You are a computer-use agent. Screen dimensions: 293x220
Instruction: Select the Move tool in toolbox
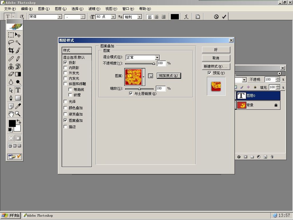click(x=18, y=35)
